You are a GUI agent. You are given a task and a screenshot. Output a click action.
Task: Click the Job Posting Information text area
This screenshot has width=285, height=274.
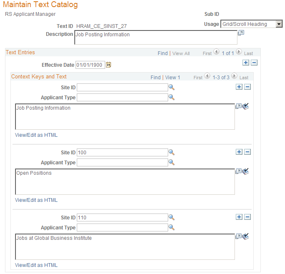tap(125, 117)
